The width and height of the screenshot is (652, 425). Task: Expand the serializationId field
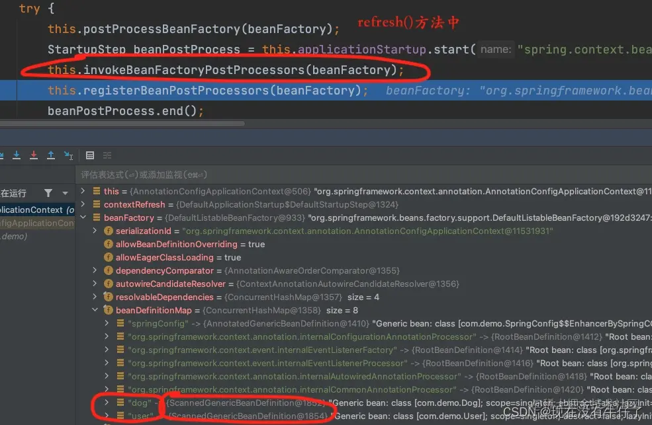(x=95, y=231)
